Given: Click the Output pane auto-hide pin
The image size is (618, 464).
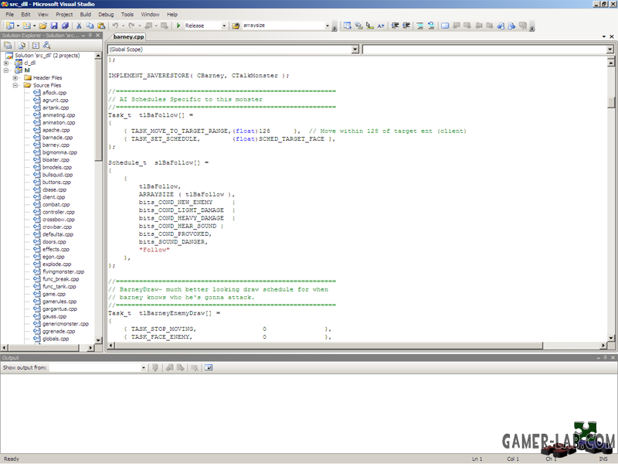Looking at the screenshot, I should coord(606,357).
